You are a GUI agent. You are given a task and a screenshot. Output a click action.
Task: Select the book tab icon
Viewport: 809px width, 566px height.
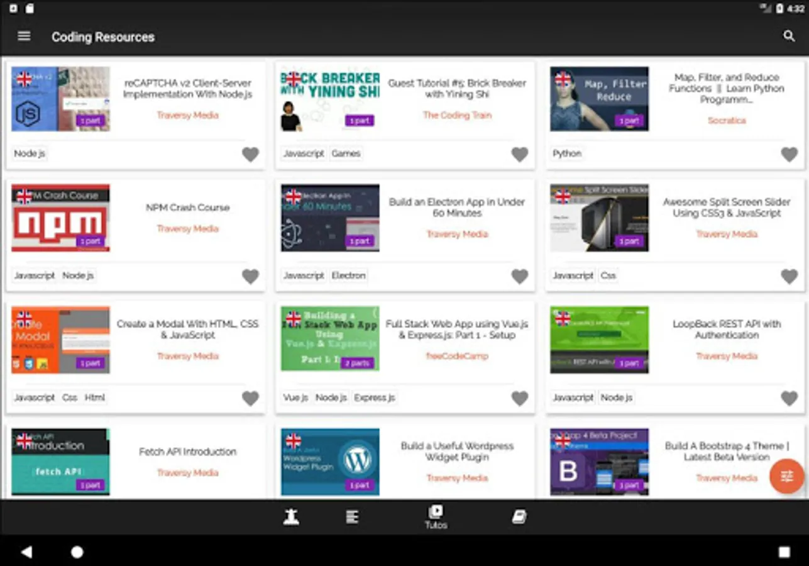coord(519,517)
